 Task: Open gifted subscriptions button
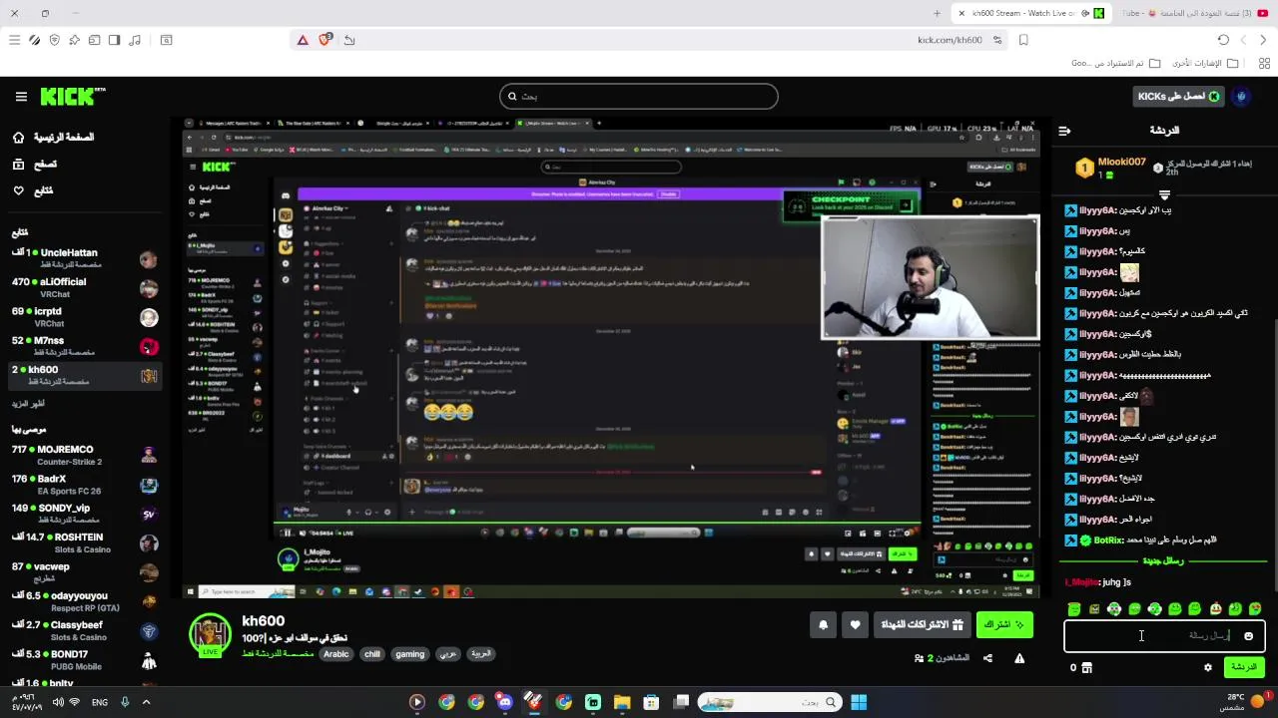click(x=922, y=624)
